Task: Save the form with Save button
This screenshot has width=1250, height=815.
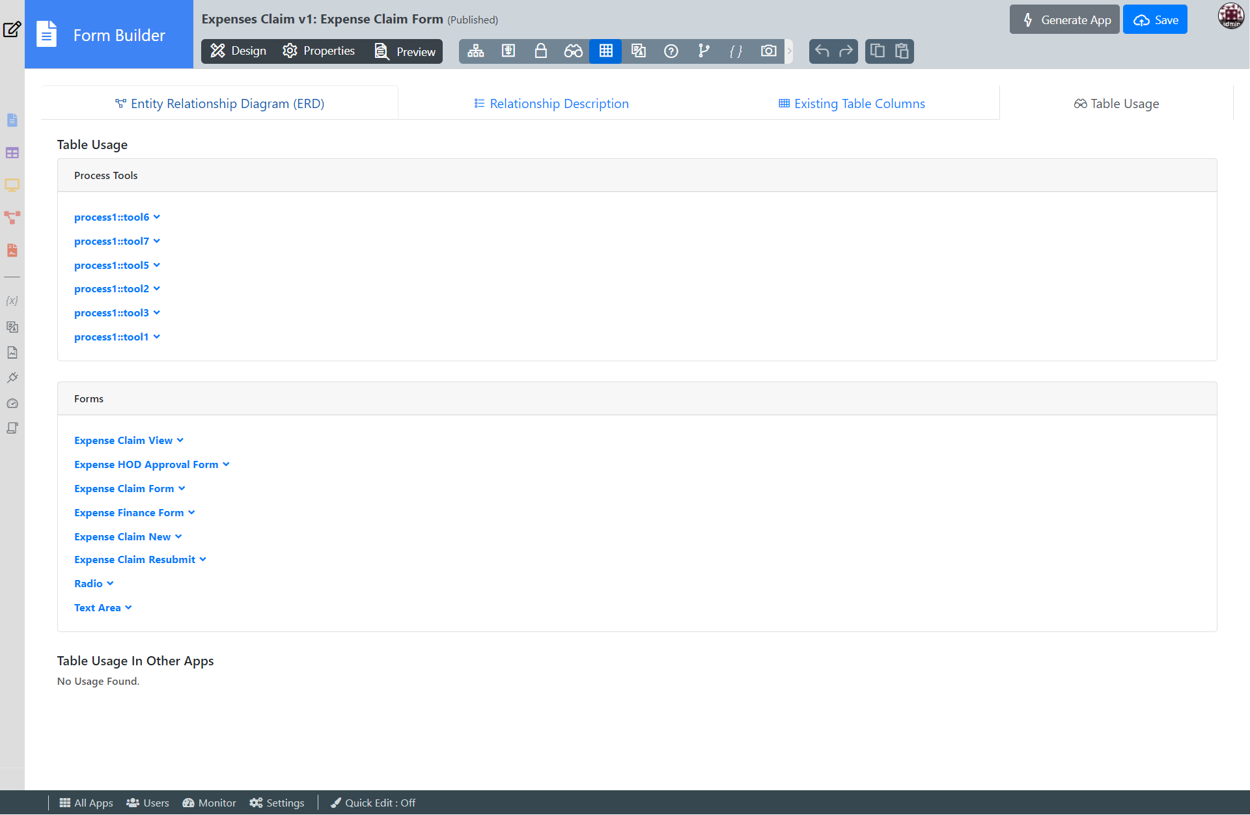Action: (x=1155, y=20)
